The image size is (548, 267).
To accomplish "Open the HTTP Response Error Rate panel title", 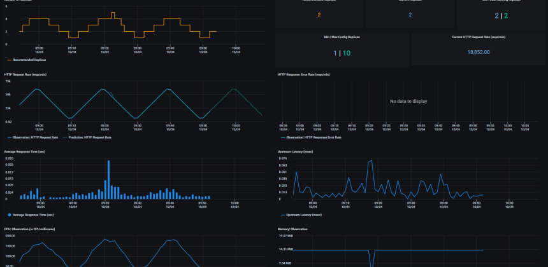I will tap(304, 74).
